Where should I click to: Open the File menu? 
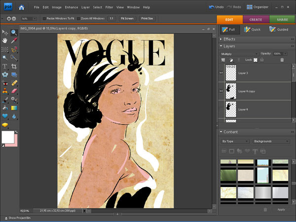pyautogui.click(x=37, y=7)
